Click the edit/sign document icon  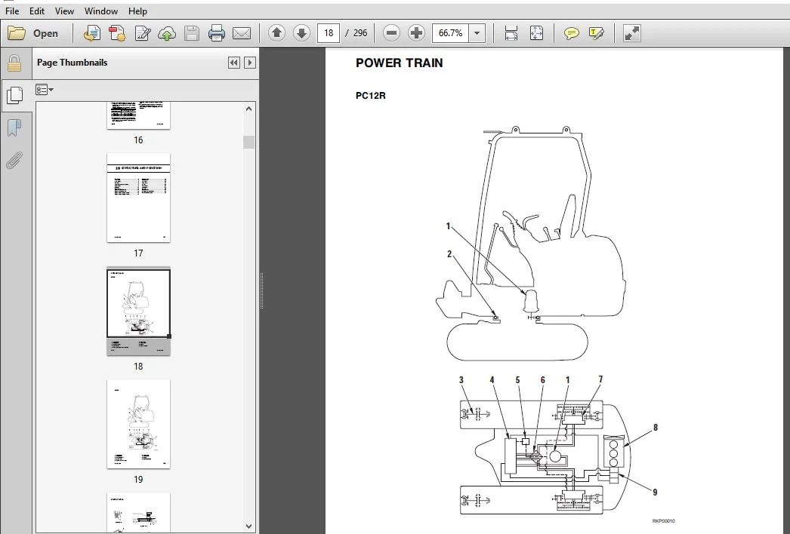(143, 33)
